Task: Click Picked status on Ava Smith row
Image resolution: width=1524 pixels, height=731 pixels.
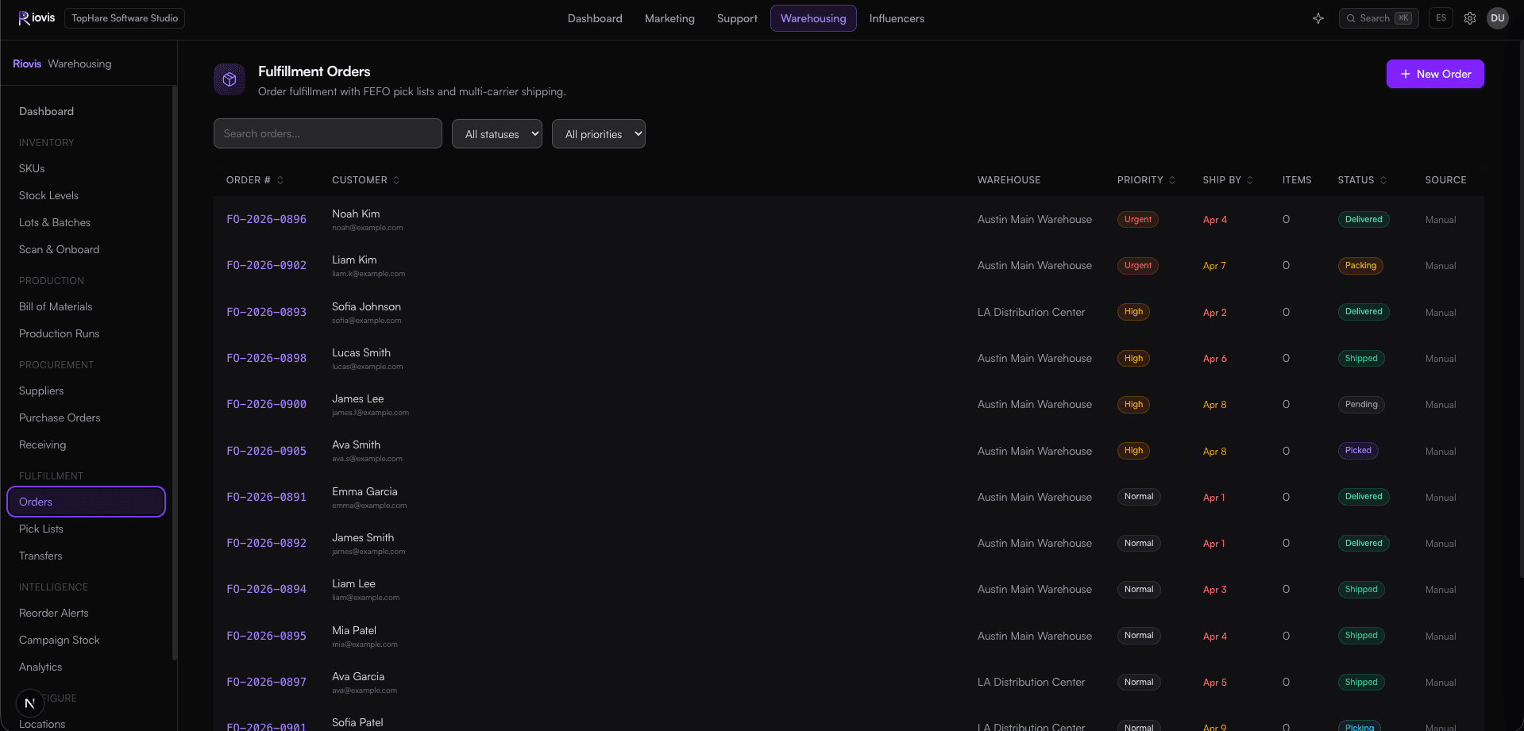Action: (x=1358, y=451)
